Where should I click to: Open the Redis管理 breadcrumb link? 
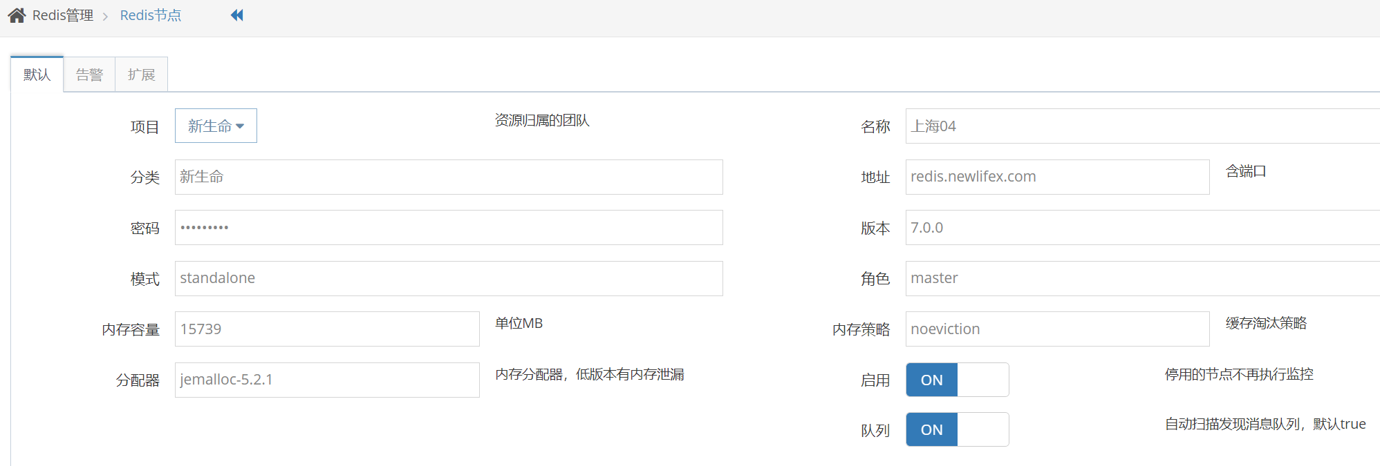click(63, 15)
